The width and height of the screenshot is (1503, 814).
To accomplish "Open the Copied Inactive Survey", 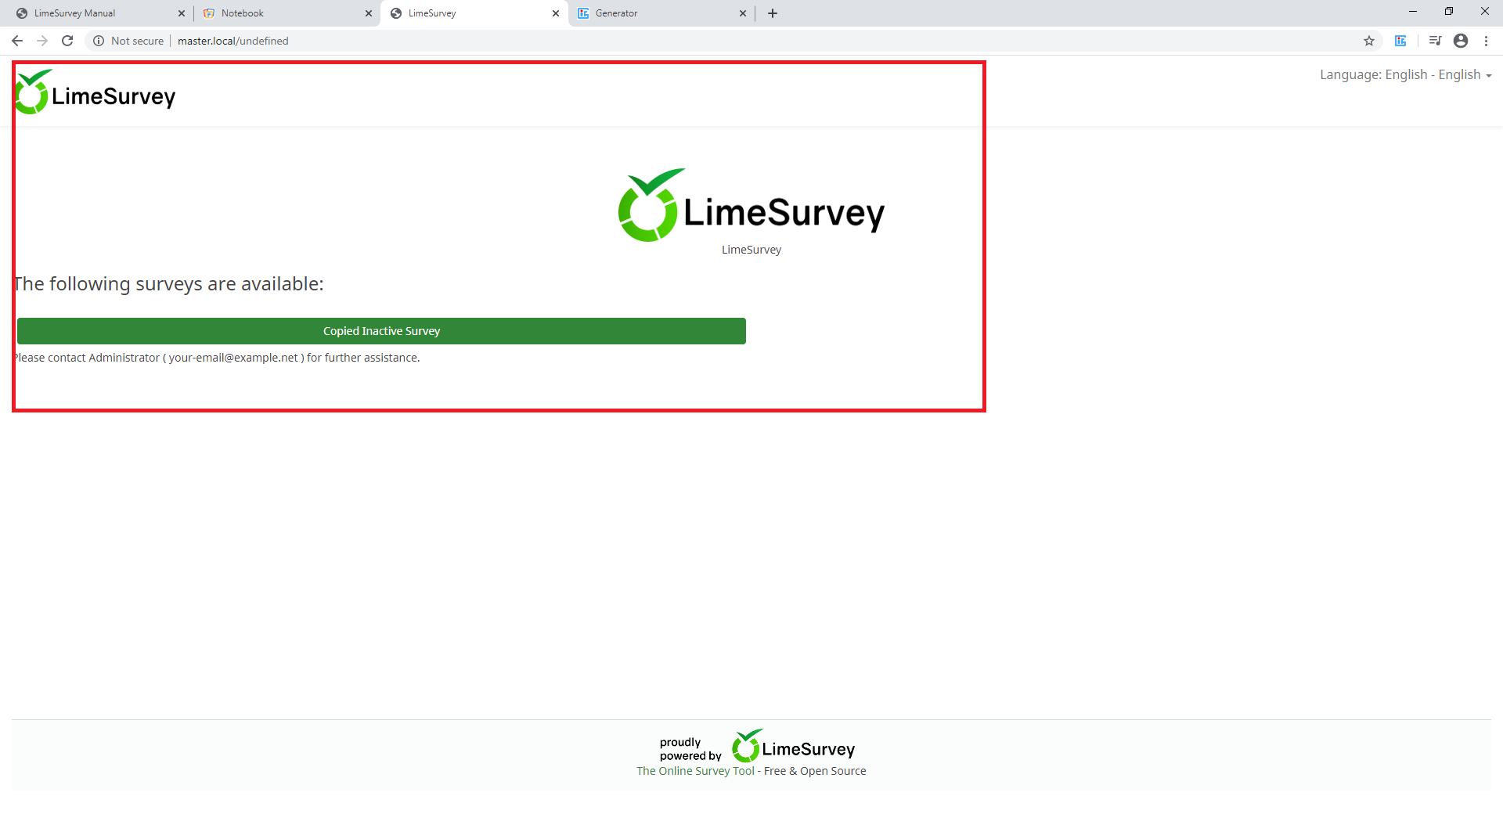I will point(381,331).
